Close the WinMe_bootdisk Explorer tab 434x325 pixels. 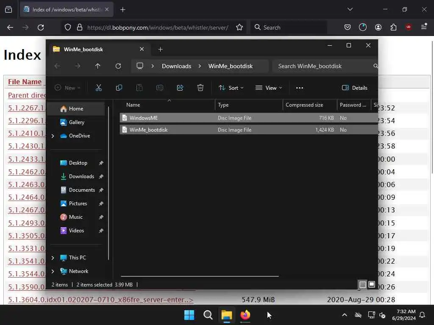142,49
